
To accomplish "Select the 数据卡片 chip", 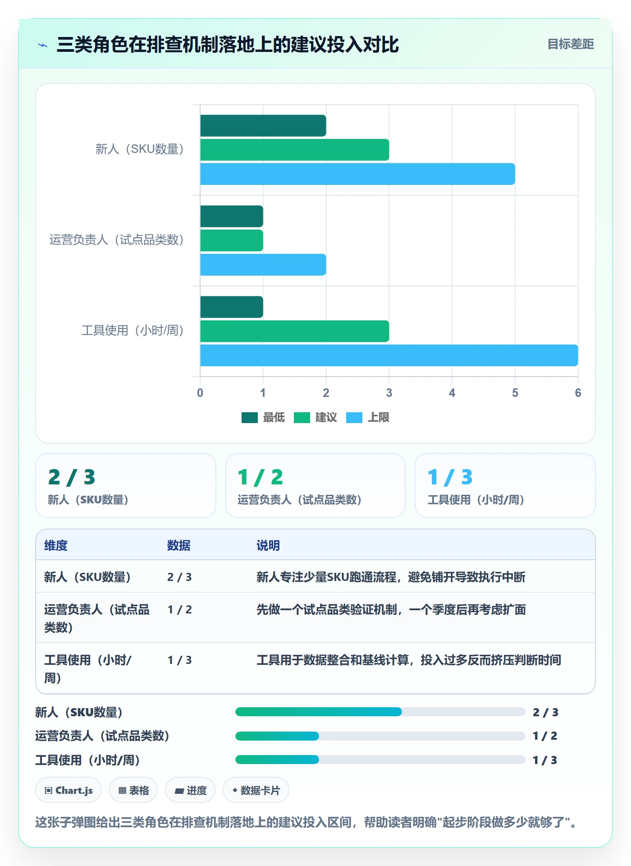I will pos(256,790).
